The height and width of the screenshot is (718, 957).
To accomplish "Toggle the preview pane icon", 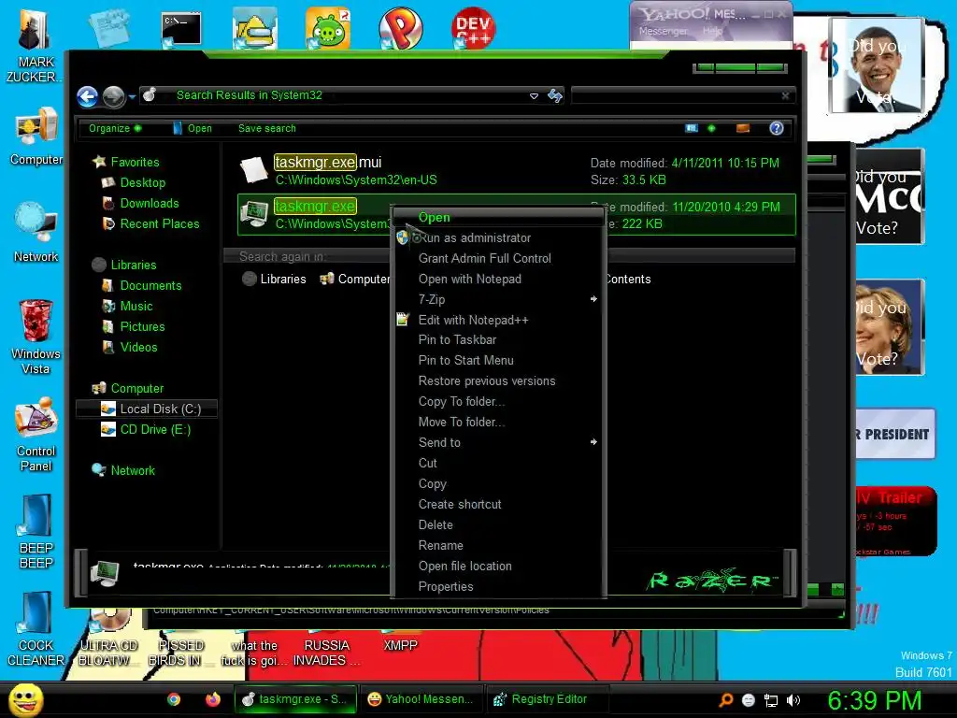I will [x=743, y=128].
